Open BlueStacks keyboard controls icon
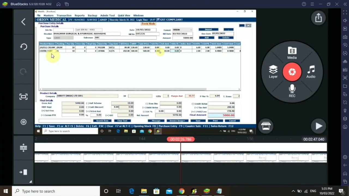Screen dimensions: 349x196 coord(345,37)
